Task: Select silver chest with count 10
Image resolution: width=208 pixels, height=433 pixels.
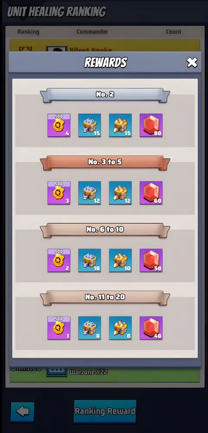Action: pyautogui.click(x=90, y=260)
